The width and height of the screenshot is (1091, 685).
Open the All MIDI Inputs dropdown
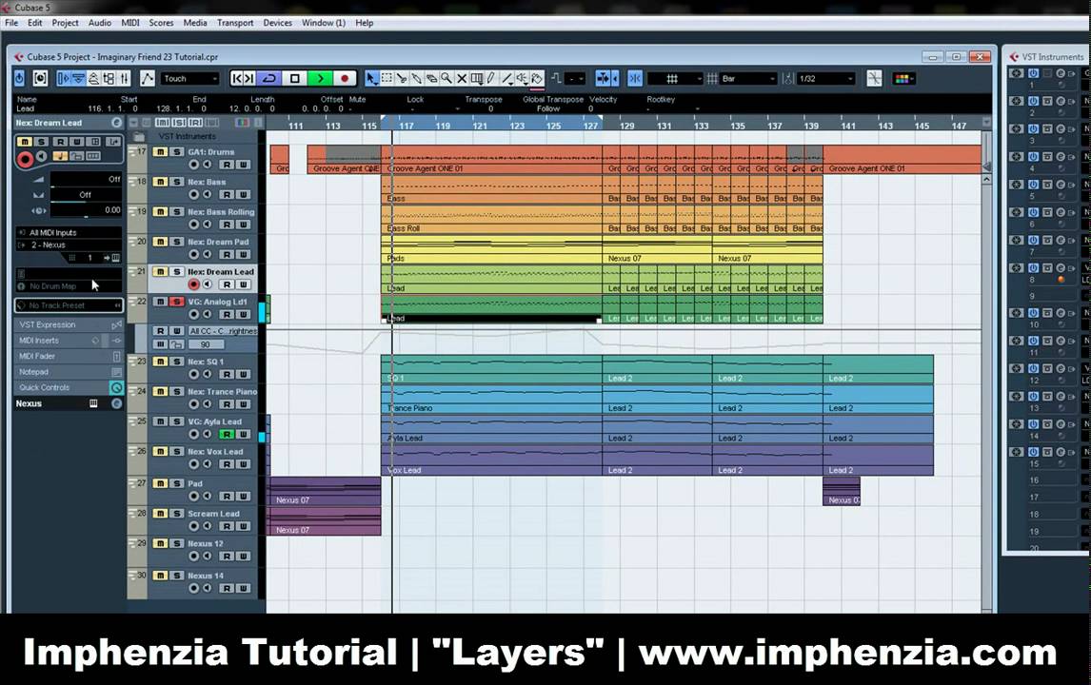(x=69, y=232)
